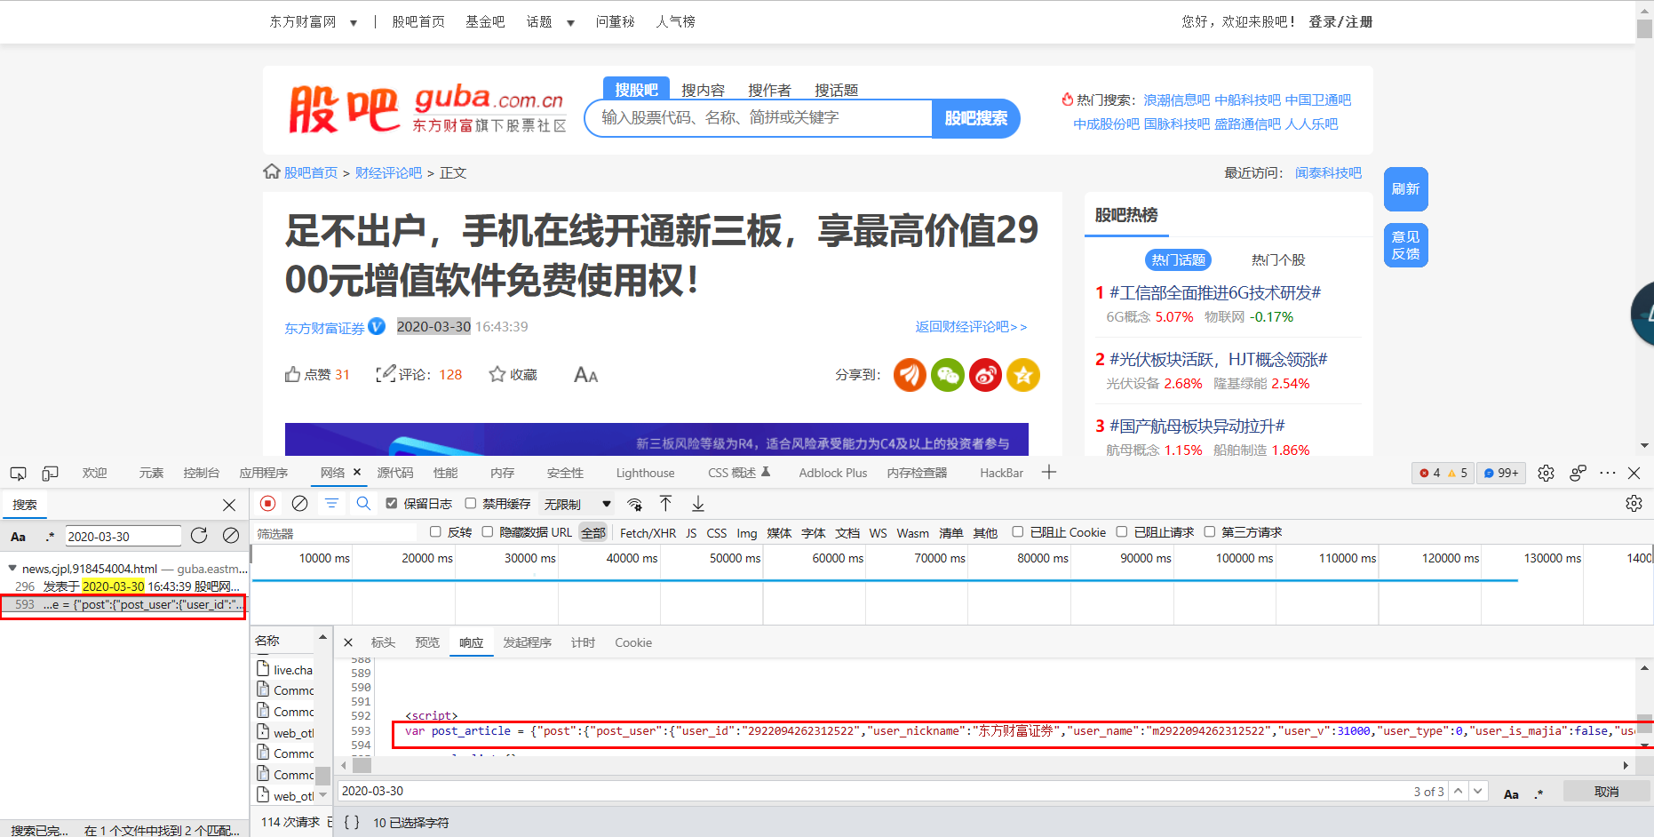Toggle regex .* in the search panel
The height and width of the screenshot is (837, 1654).
coord(50,537)
